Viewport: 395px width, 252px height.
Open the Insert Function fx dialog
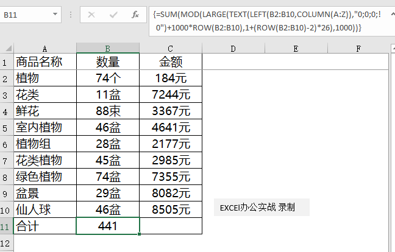135,15
